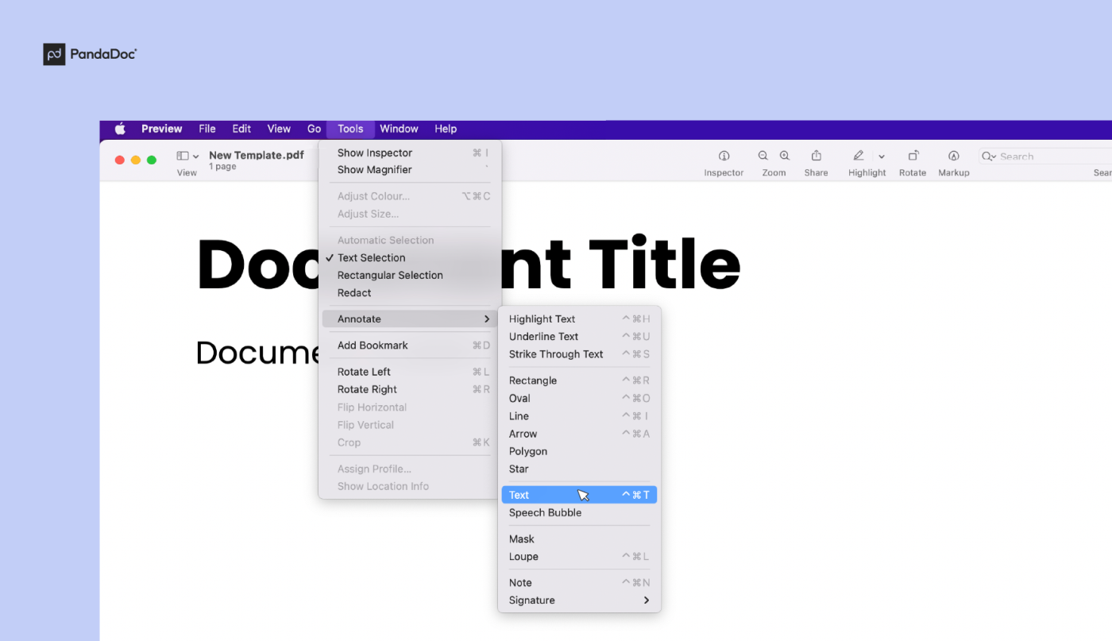Enable Rectangular Selection mode
This screenshot has width=1112, height=641.
click(390, 275)
